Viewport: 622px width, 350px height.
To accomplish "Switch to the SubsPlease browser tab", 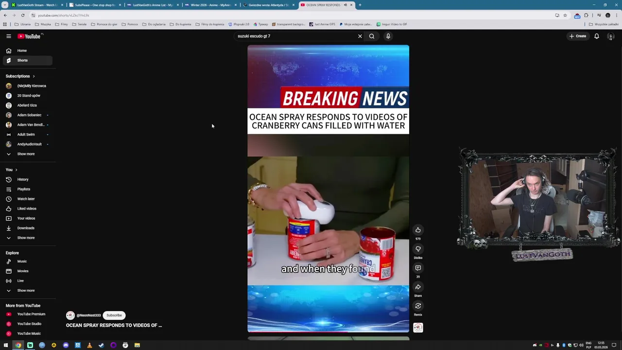I will 94,5.
